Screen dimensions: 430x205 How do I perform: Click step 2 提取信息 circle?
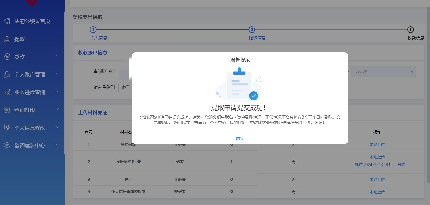[252, 30]
